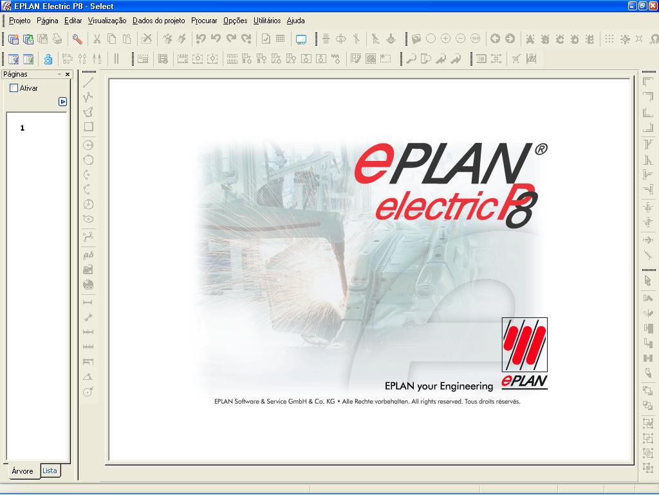
Task: Click the Cut scissors icon
Action: pyautogui.click(x=97, y=39)
